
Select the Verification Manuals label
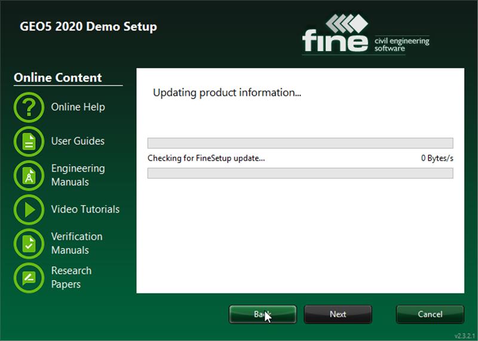tap(77, 243)
